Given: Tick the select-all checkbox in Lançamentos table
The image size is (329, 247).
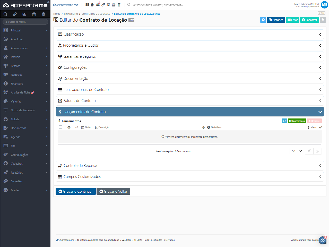Looking at the screenshot, I should click(x=60, y=127).
